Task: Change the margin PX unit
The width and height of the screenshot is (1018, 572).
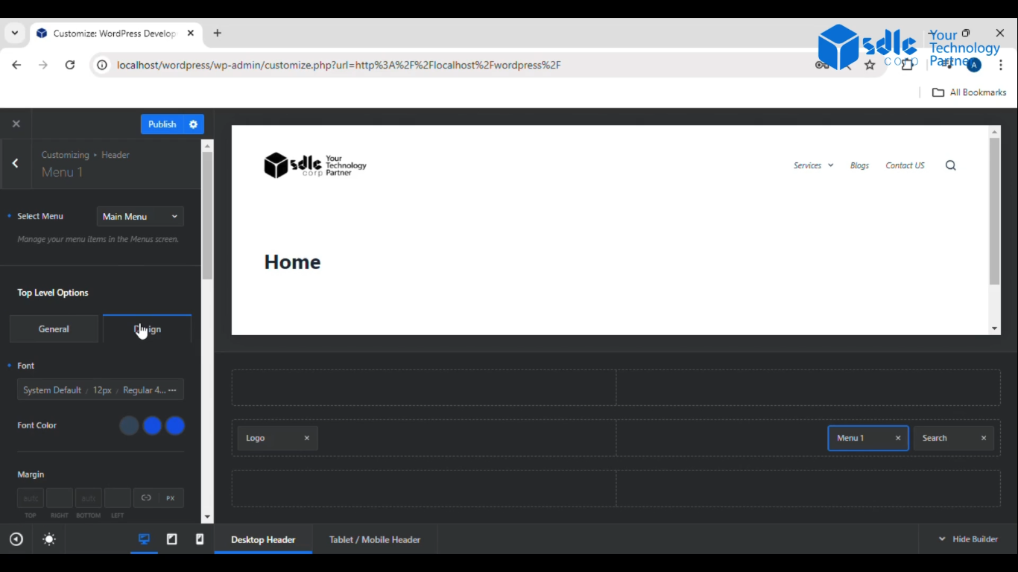Action: [171, 498]
